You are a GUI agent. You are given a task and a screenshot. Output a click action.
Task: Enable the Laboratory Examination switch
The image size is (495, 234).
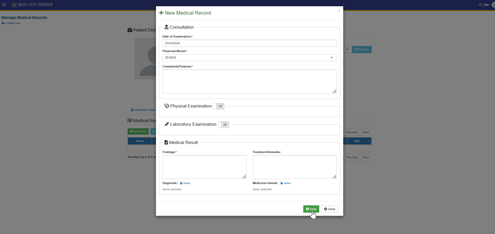click(x=224, y=125)
